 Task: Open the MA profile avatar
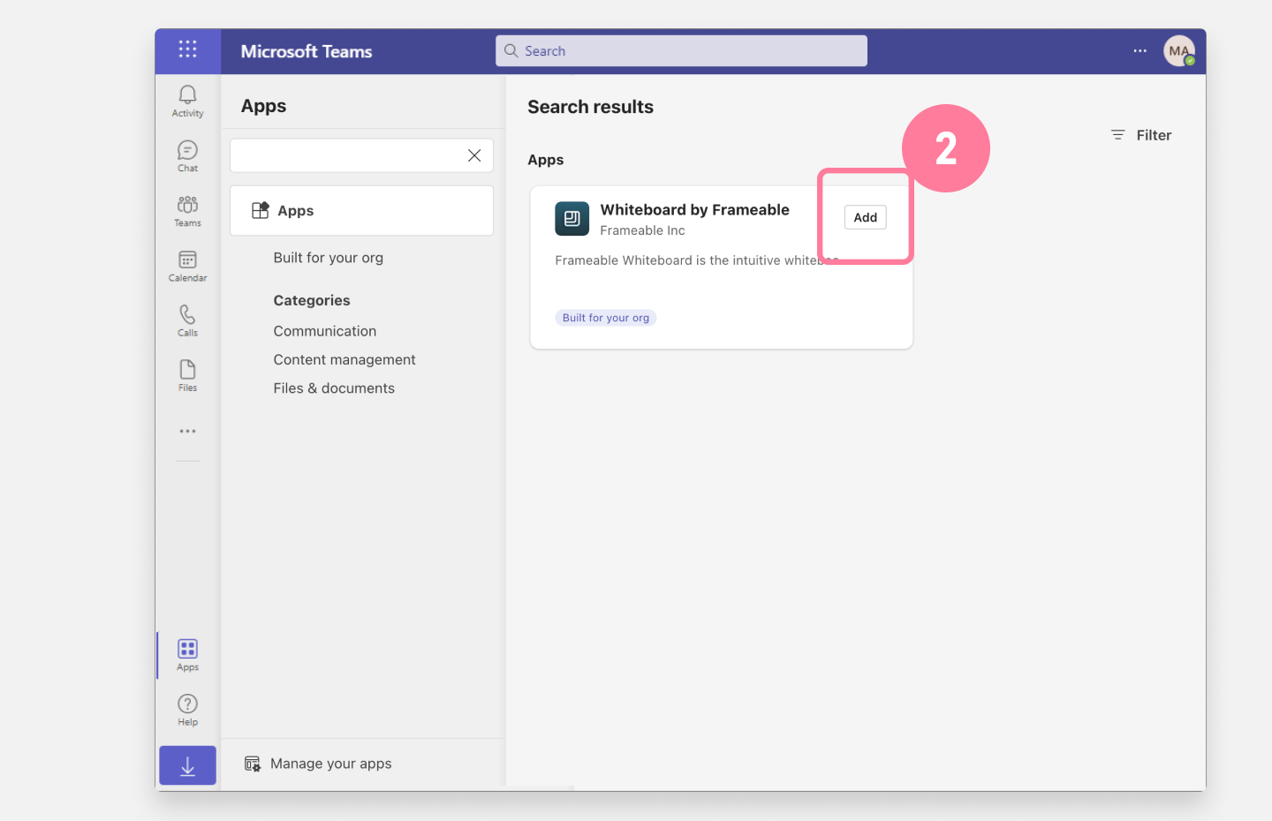(1179, 51)
